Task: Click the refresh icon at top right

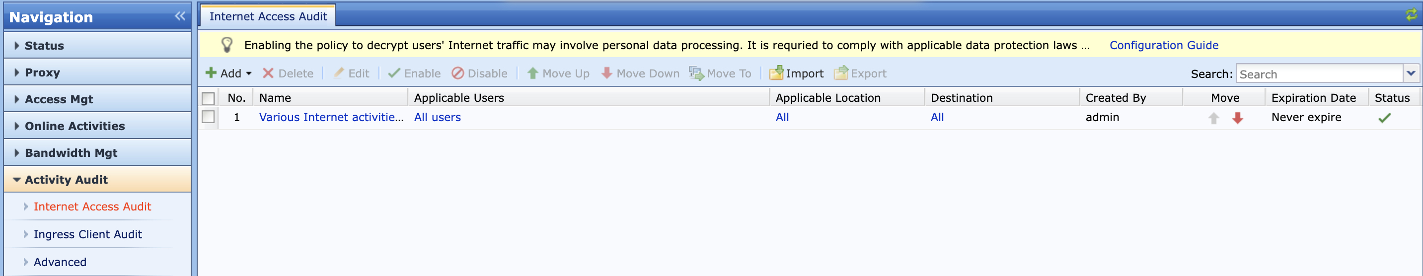Action: click(1412, 15)
